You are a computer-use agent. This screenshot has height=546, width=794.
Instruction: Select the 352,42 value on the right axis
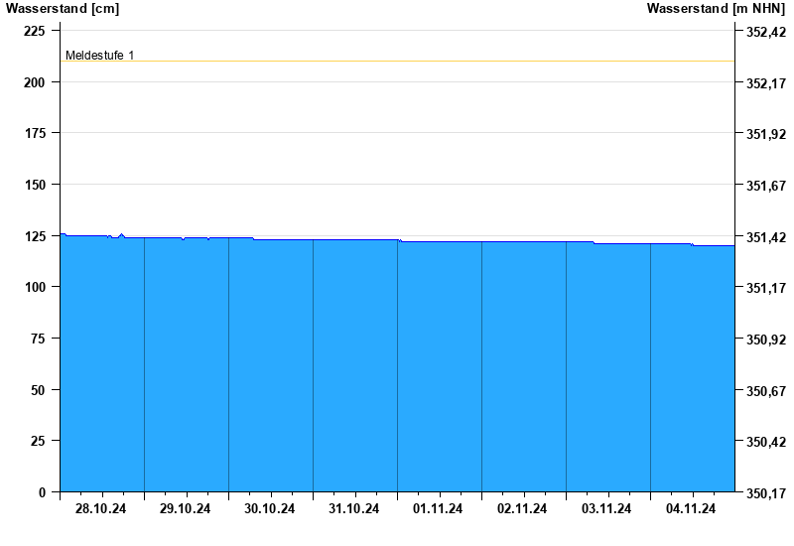pos(765,32)
